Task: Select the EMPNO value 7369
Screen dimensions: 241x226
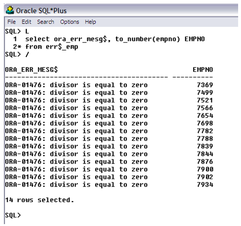Action: pos(205,85)
